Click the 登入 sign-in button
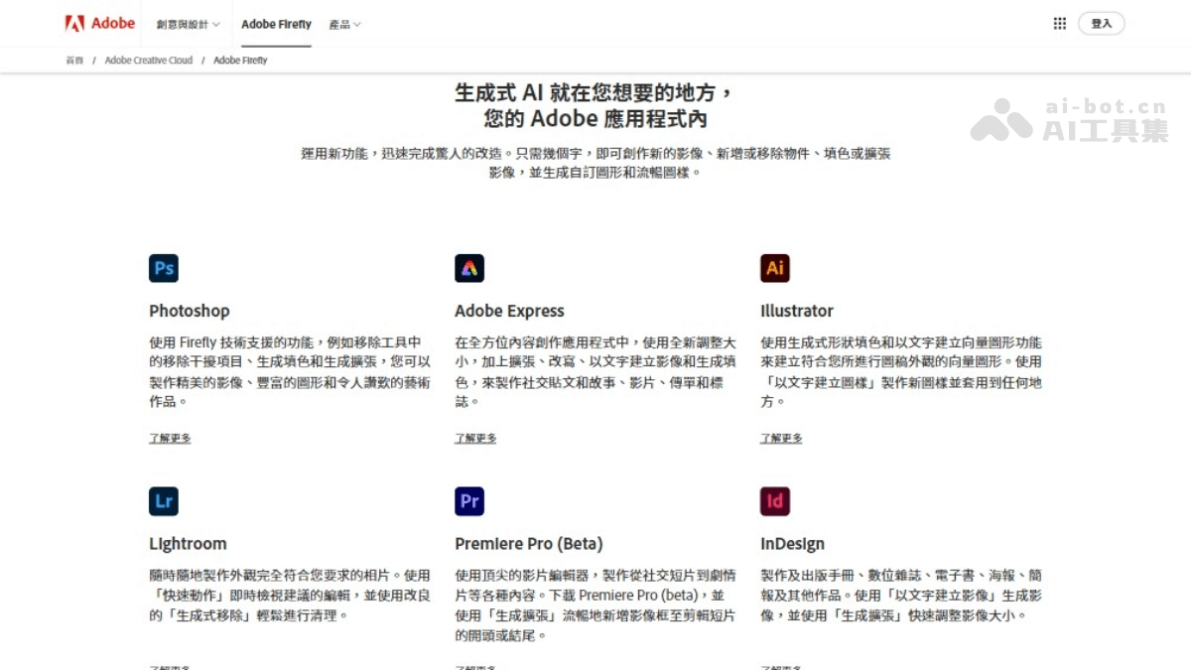 [x=1102, y=23]
